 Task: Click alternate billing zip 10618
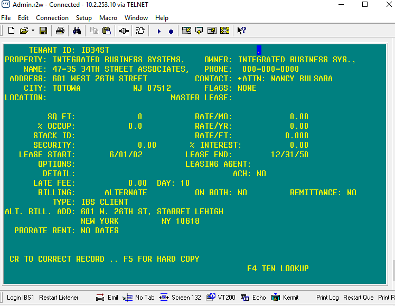[x=187, y=221]
